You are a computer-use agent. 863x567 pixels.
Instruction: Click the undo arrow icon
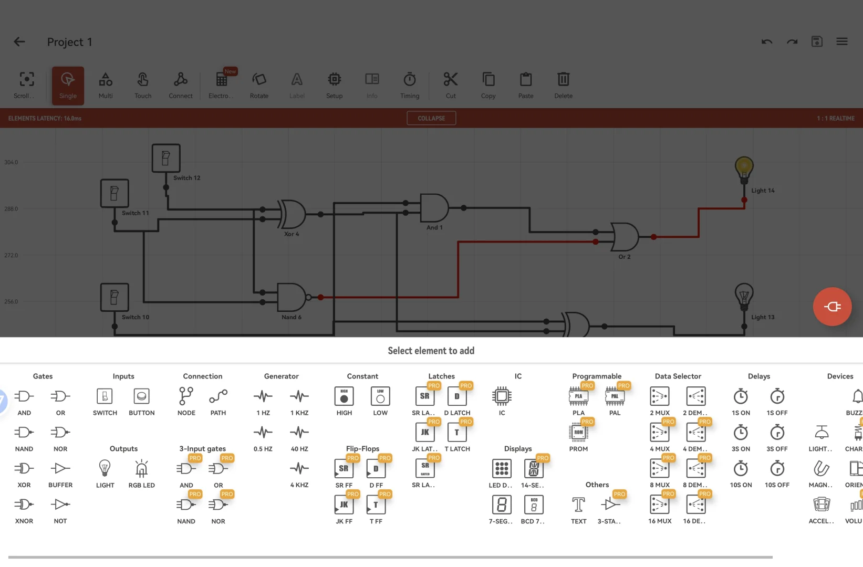coord(767,41)
